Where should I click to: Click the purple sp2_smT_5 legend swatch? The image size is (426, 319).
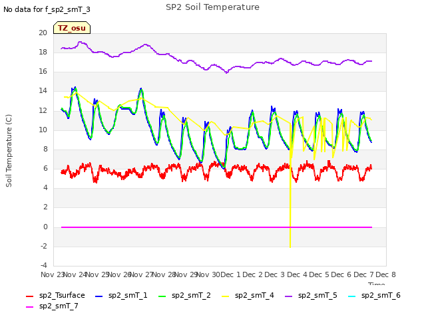[288, 296]
